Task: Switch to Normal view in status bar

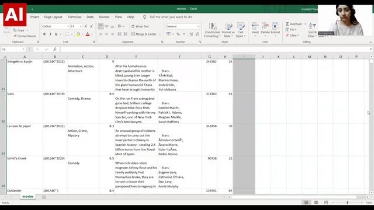Action: 306,202
